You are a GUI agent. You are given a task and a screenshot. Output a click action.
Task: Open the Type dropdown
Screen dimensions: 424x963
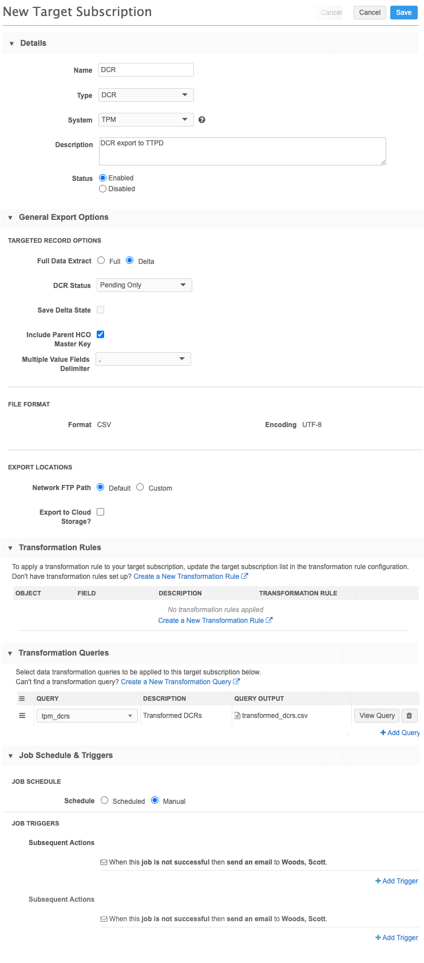click(146, 95)
